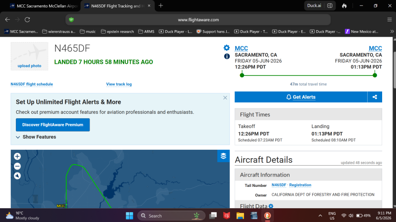Screen dimensions: 396x222
Task: Show hidden system tray icons
Action: 320,216
